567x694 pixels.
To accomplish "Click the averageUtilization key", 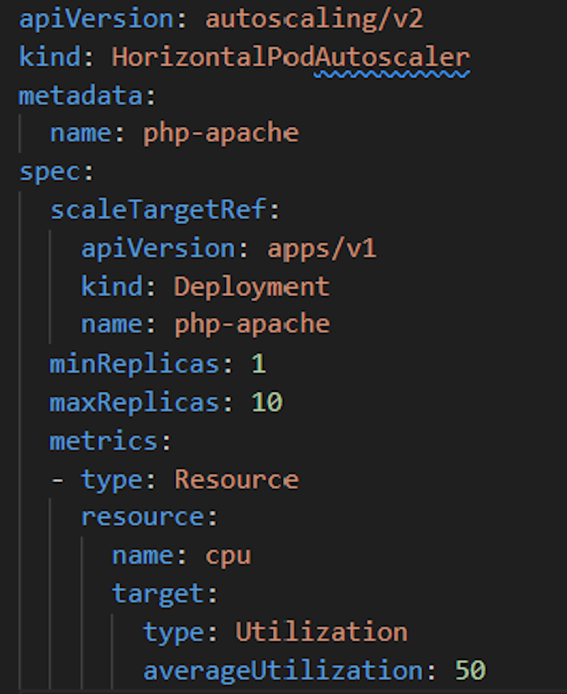I will coord(283,670).
